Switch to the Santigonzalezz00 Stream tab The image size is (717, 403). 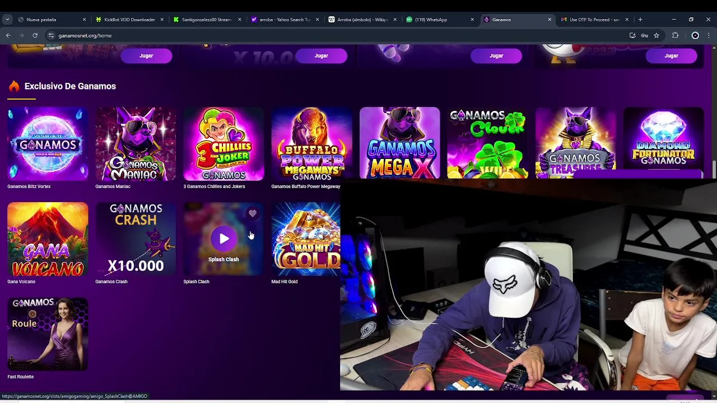[x=207, y=20]
